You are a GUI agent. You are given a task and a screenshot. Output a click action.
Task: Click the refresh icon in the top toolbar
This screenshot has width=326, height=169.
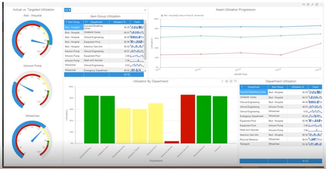pos(304,4)
